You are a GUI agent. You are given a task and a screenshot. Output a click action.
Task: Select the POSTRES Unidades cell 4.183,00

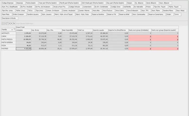[23, 49]
